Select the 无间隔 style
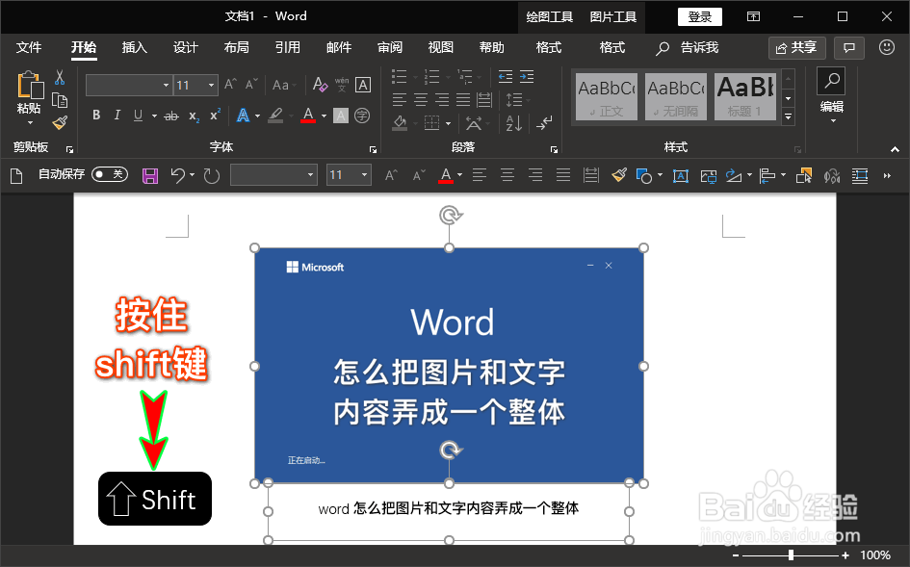The height and width of the screenshot is (567, 910). pos(676,96)
